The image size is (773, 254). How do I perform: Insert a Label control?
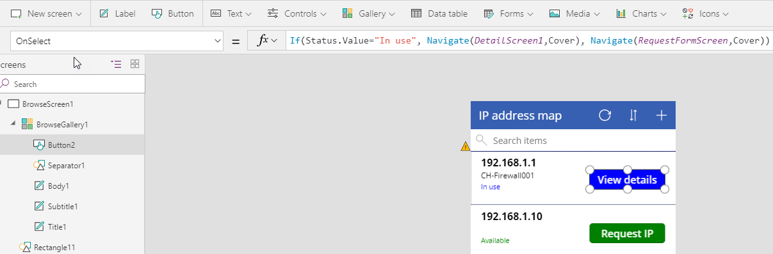pyautogui.click(x=117, y=13)
